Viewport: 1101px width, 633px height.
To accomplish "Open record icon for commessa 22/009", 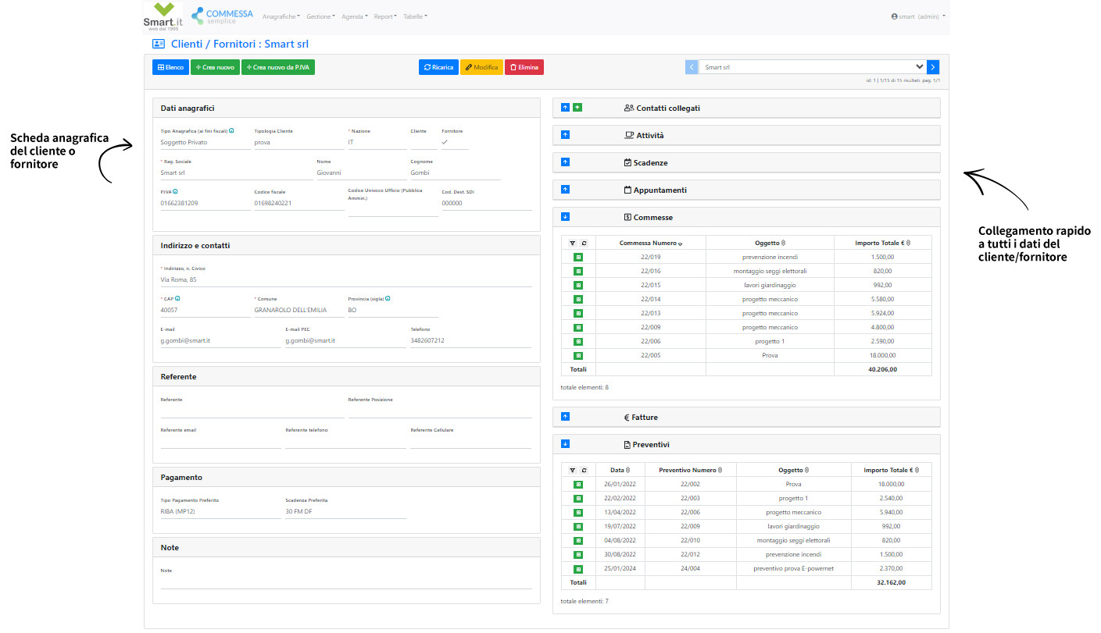I will click(578, 327).
